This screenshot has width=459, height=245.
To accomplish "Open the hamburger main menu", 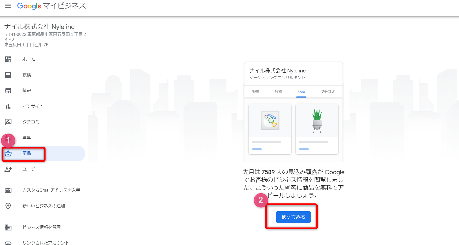I will 8,6.
